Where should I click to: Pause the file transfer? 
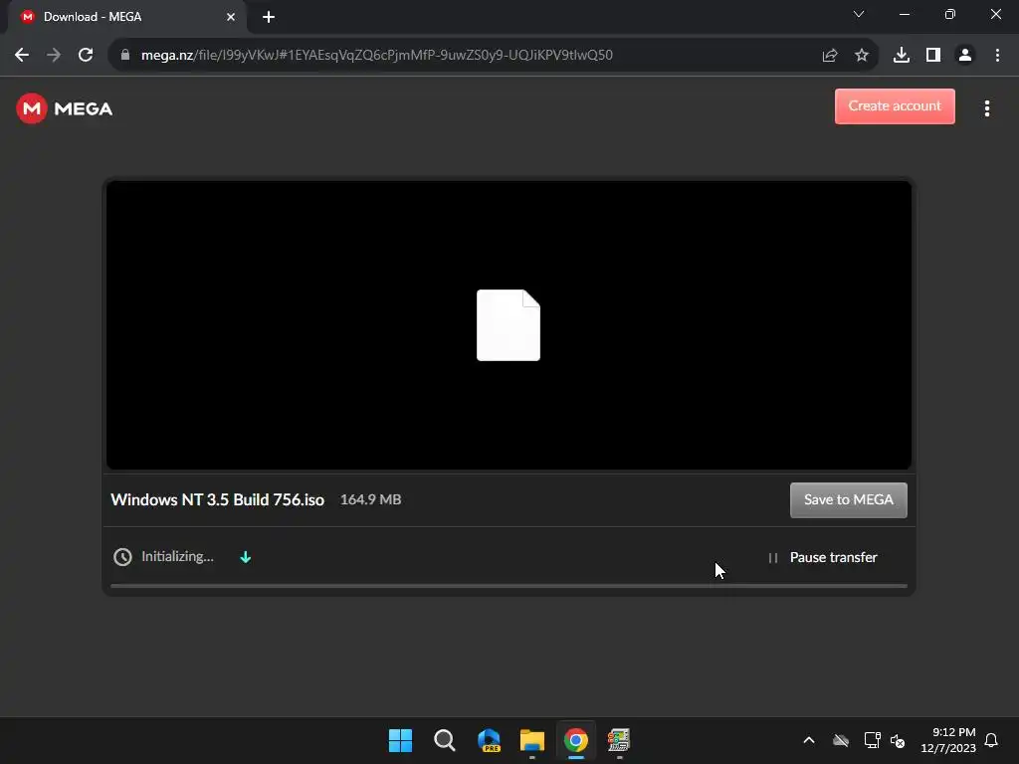click(823, 557)
